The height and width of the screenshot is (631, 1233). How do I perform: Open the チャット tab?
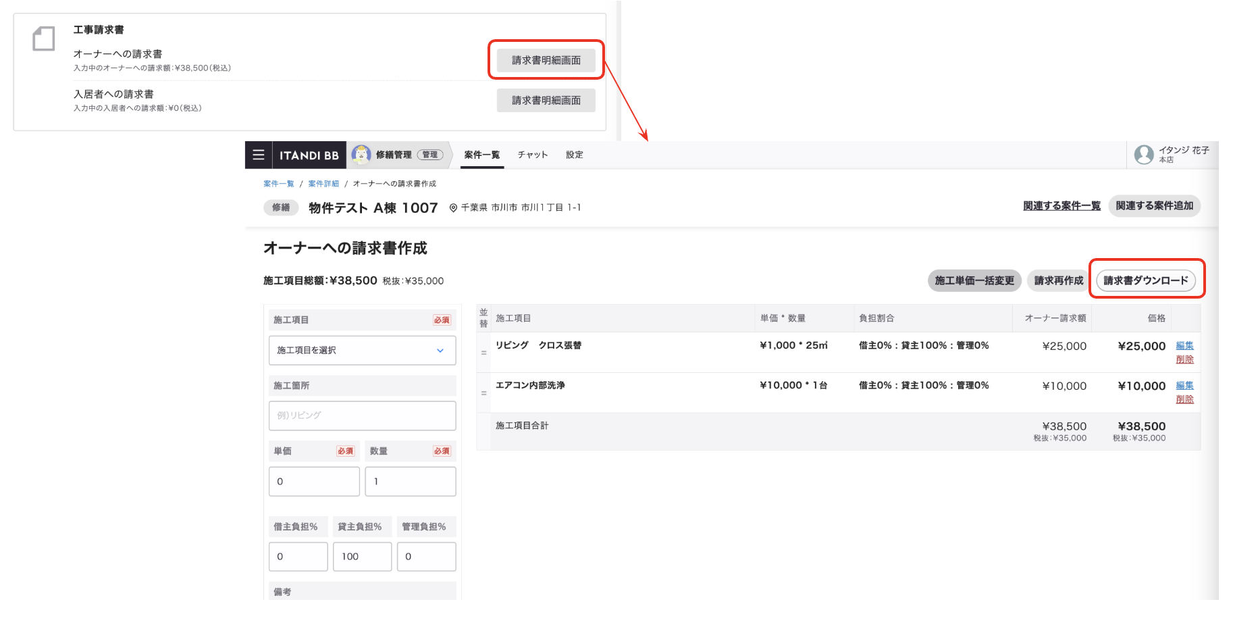[533, 155]
